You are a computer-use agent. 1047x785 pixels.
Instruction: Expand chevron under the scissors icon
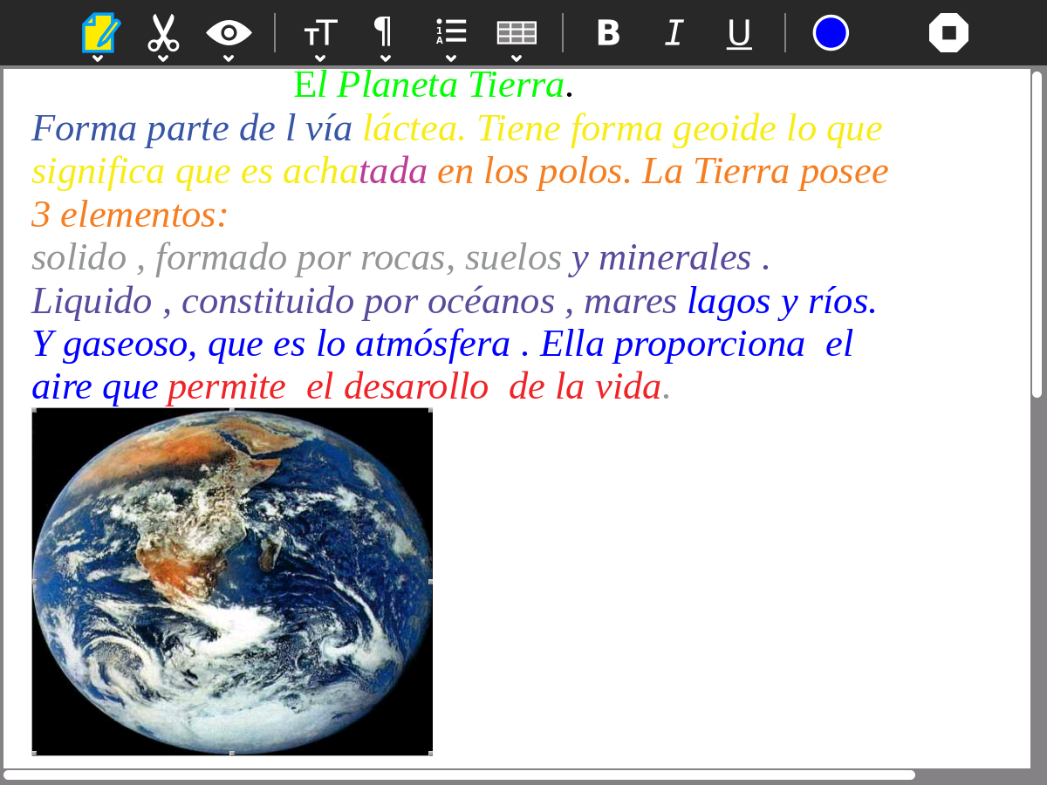pos(163,58)
